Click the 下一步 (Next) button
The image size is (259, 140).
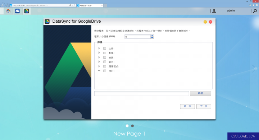pos(204,106)
